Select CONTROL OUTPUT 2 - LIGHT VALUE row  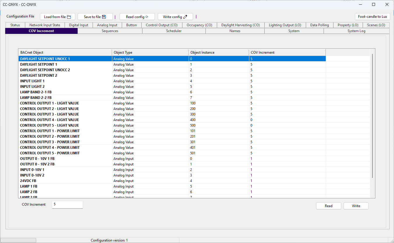click(x=172, y=109)
